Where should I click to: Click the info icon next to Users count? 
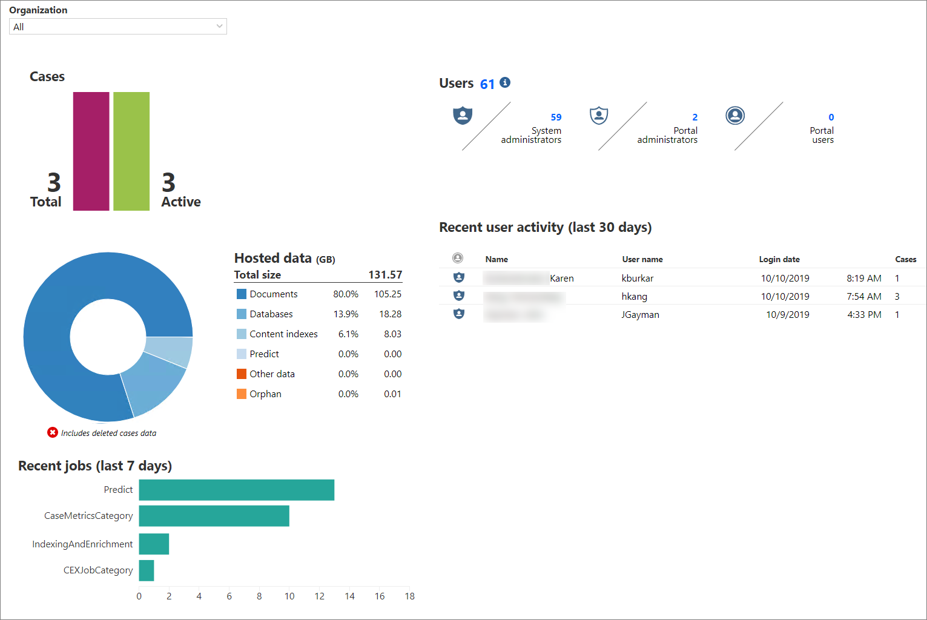coord(505,82)
